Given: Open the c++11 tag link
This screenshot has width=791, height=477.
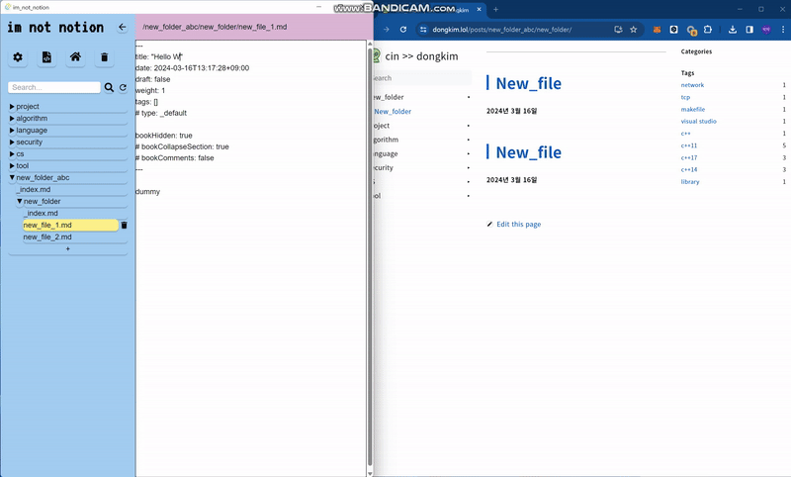Looking at the screenshot, I should [690, 145].
